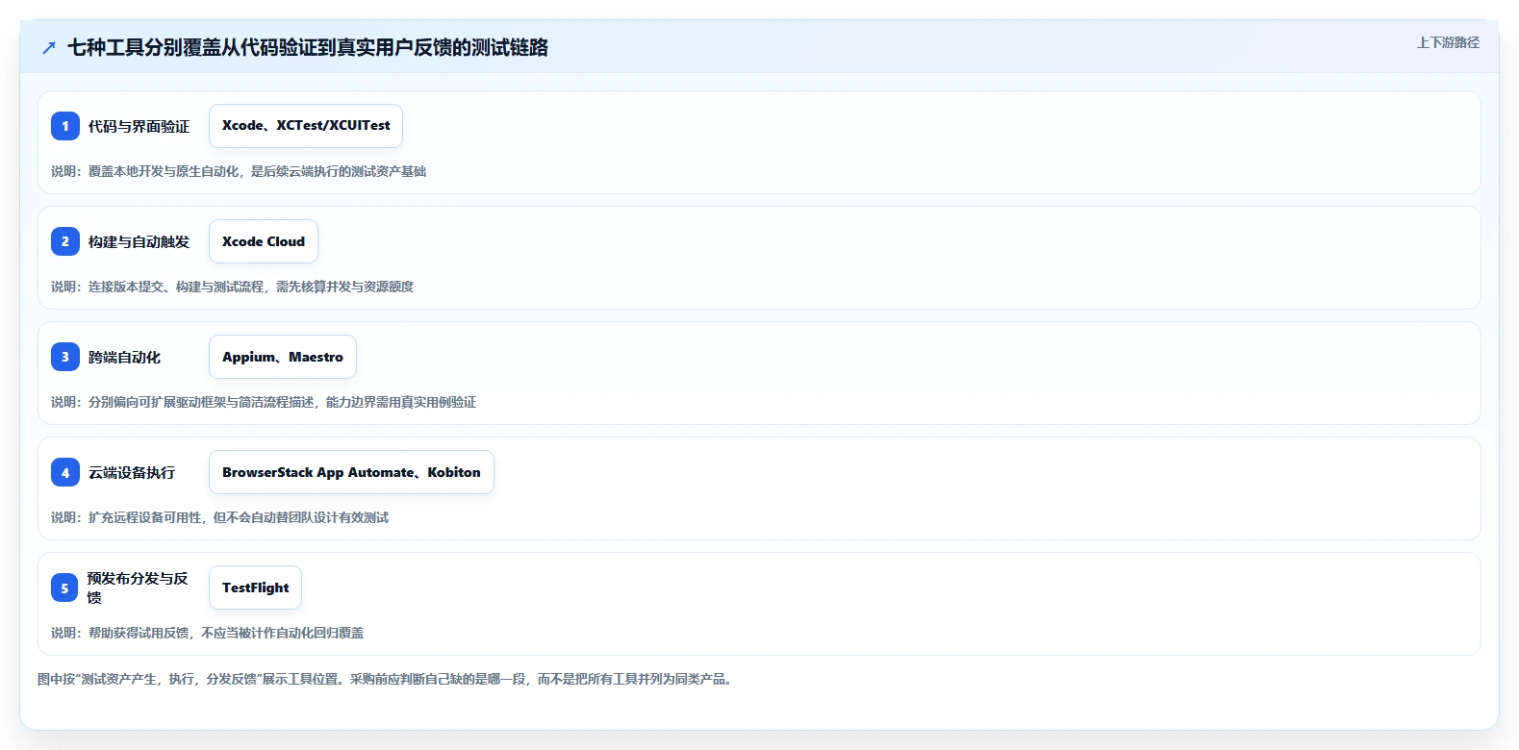Select the BrowserStack App Automate、Kobiton chip
The width and height of the screenshot is (1519, 750).
click(351, 472)
